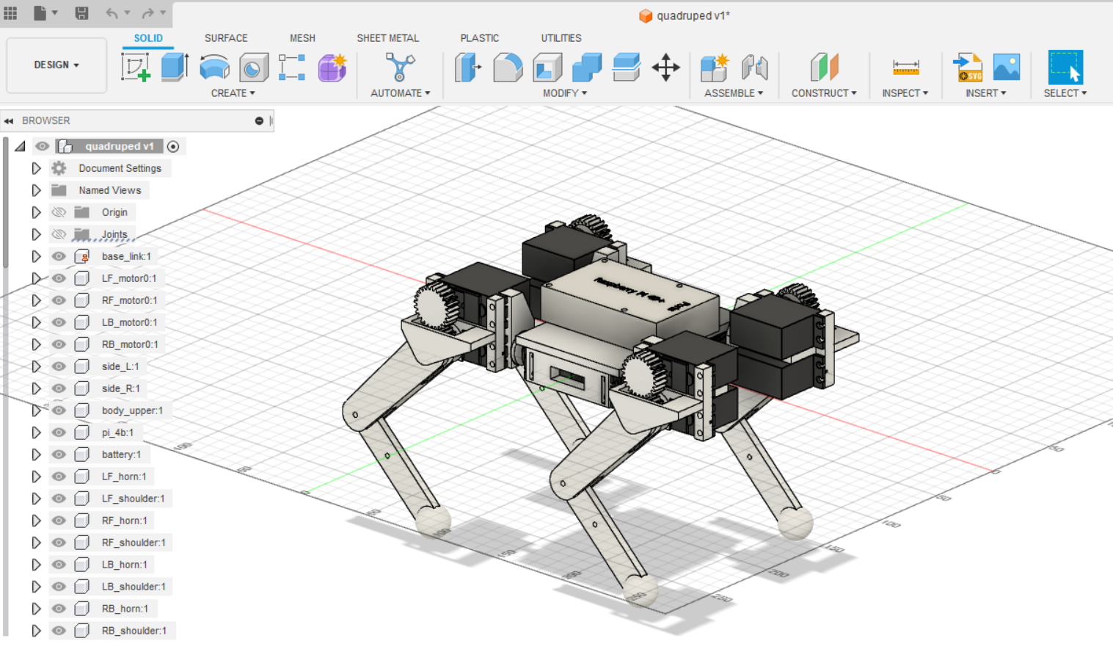Click the Insert Canvas image icon
Viewport: 1113px width, 652px height.
coord(1007,68)
